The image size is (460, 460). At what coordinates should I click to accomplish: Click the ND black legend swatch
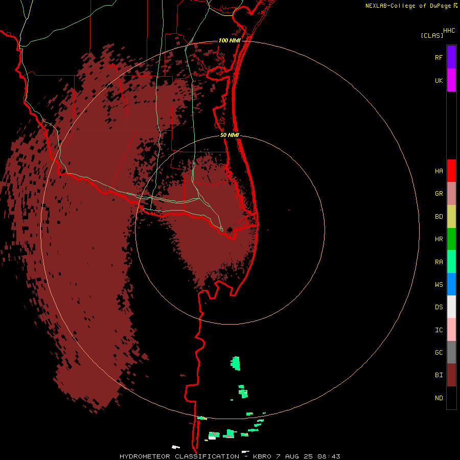coord(451,398)
